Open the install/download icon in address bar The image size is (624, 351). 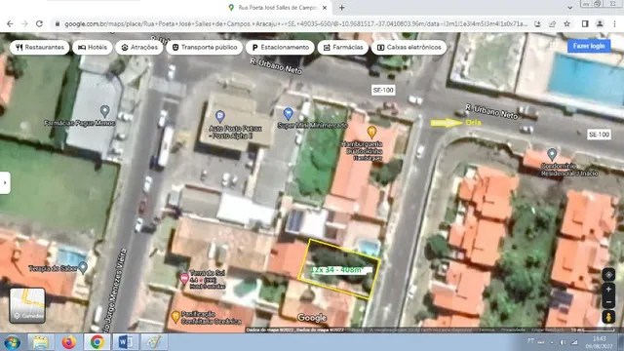(537, 23)
